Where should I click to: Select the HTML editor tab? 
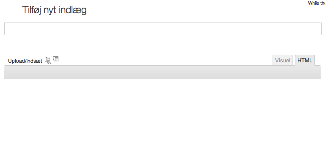pyautogui.click(x=305, y=60)
